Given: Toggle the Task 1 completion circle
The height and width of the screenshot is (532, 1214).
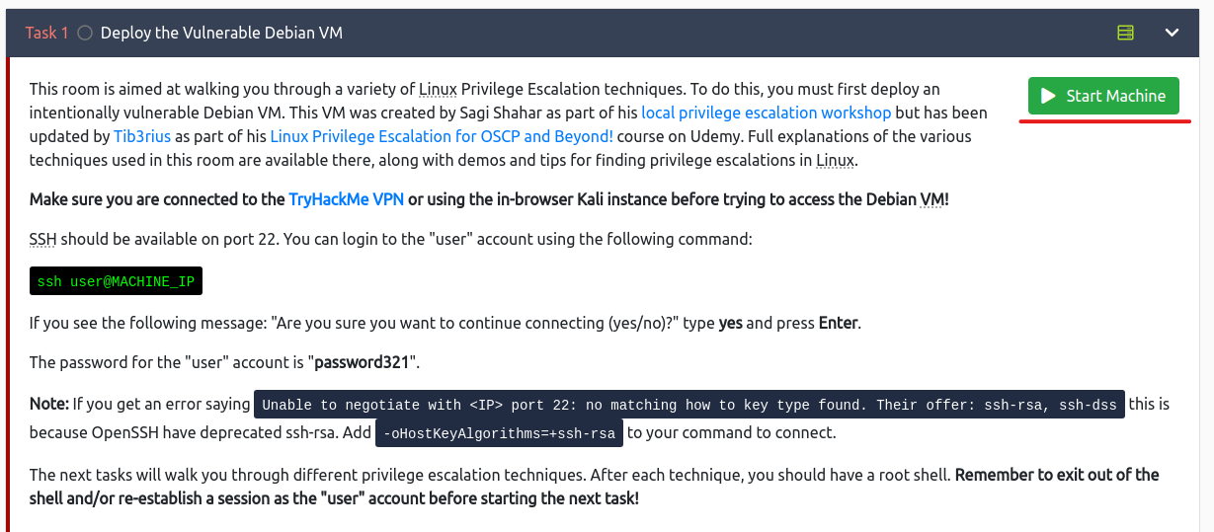Looking at the screenshot, I should point(85,33).
